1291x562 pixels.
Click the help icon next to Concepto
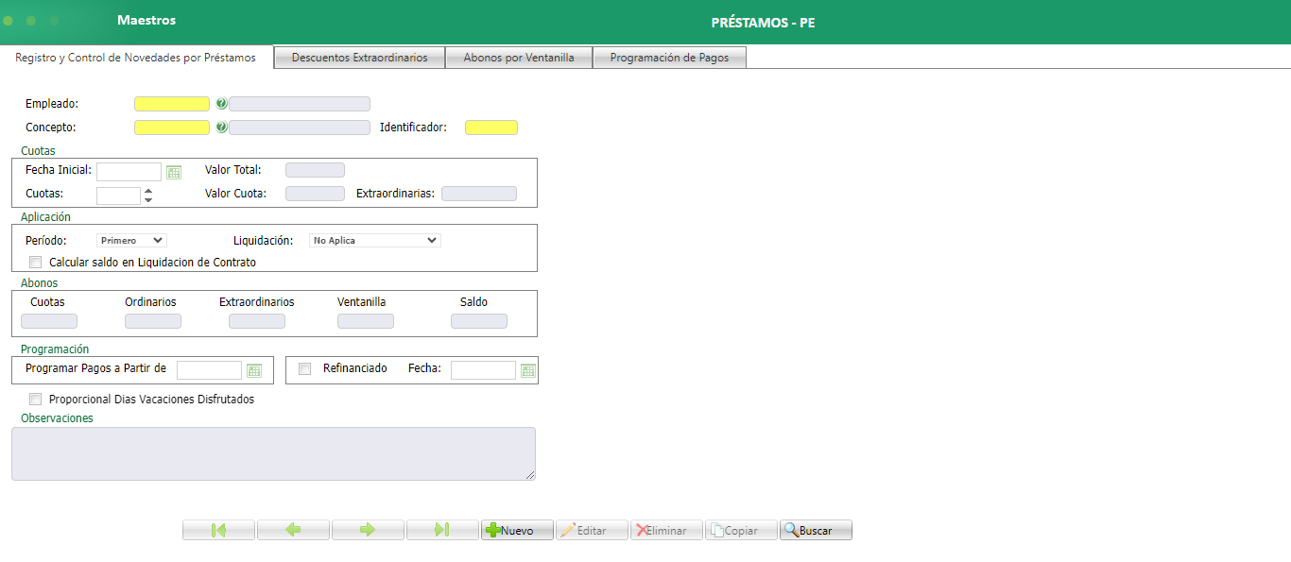[222, 127]
